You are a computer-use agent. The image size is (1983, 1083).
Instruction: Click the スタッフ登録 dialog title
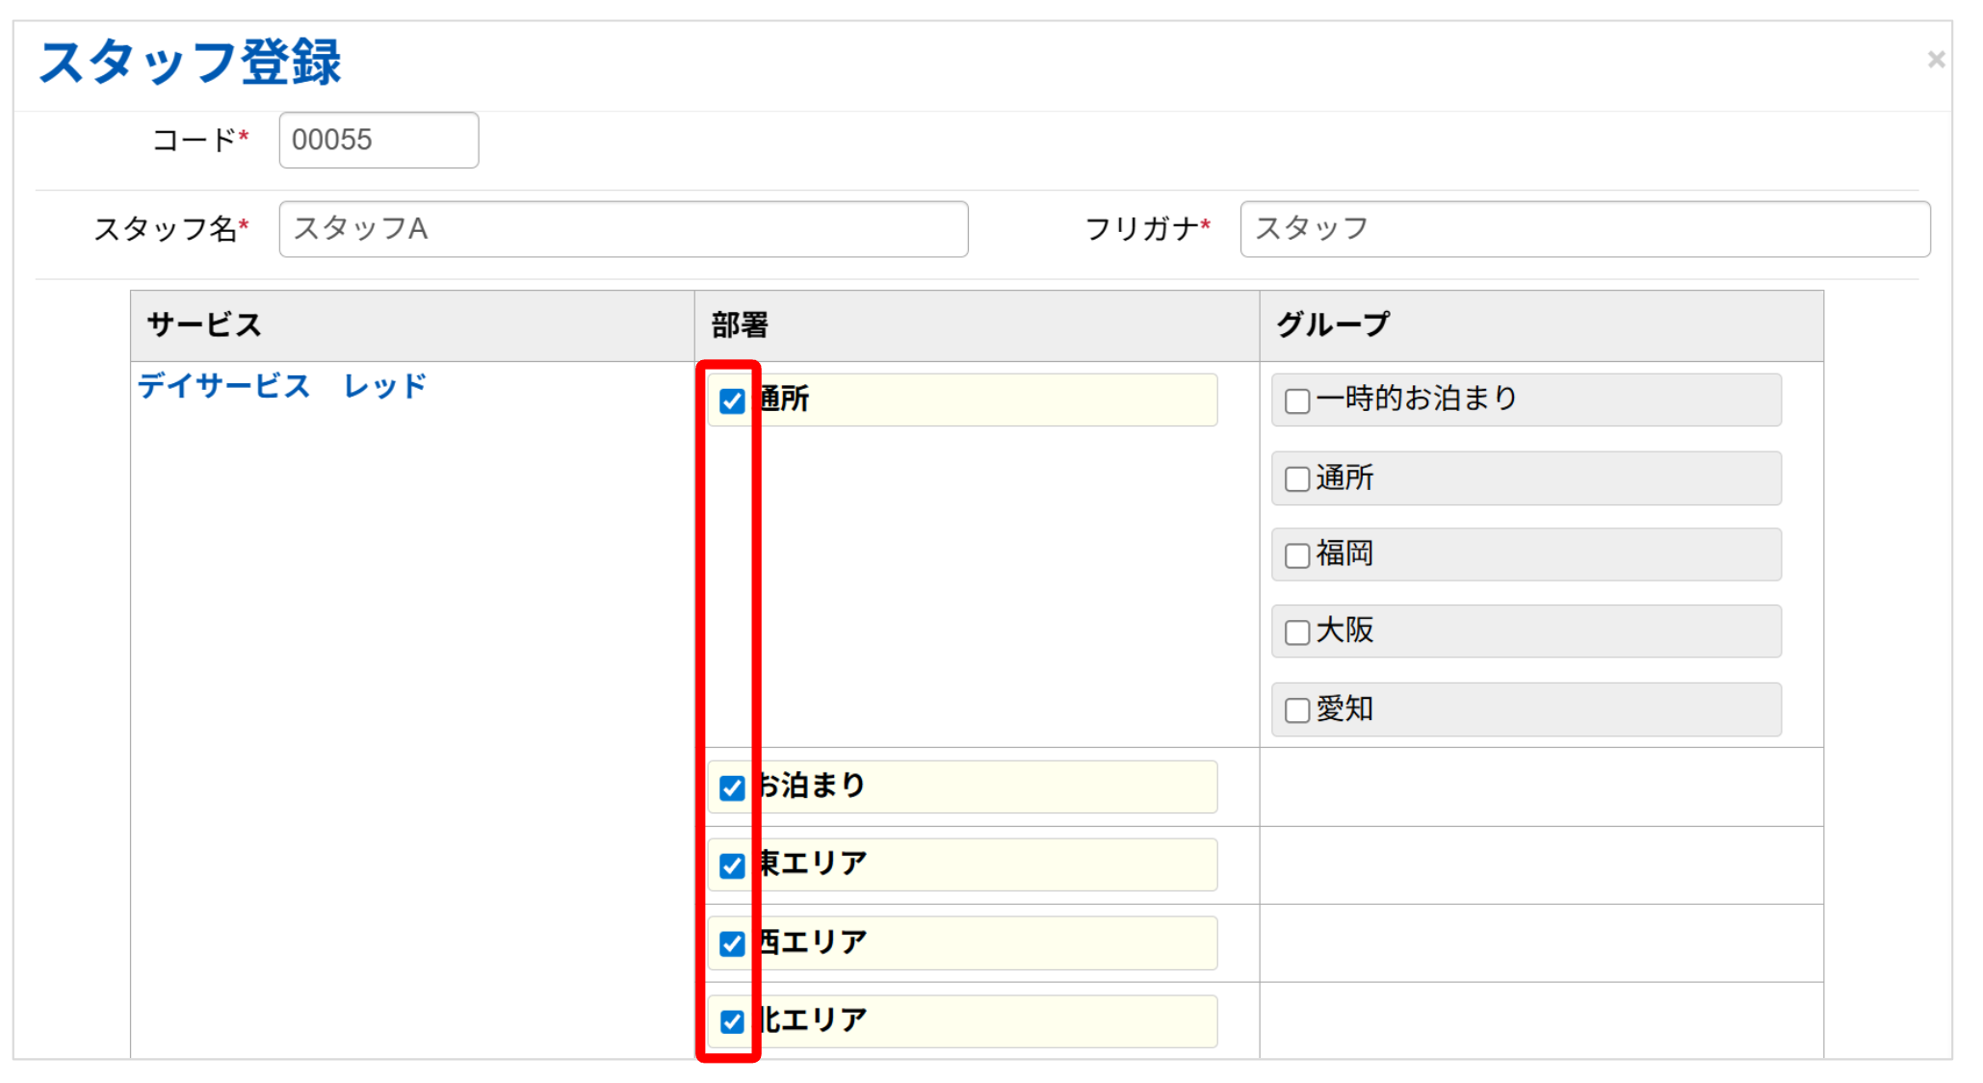coord(190,63)
